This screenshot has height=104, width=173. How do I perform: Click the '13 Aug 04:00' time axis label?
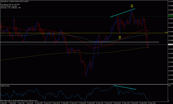pyautogui.click(x=117, y=103)
